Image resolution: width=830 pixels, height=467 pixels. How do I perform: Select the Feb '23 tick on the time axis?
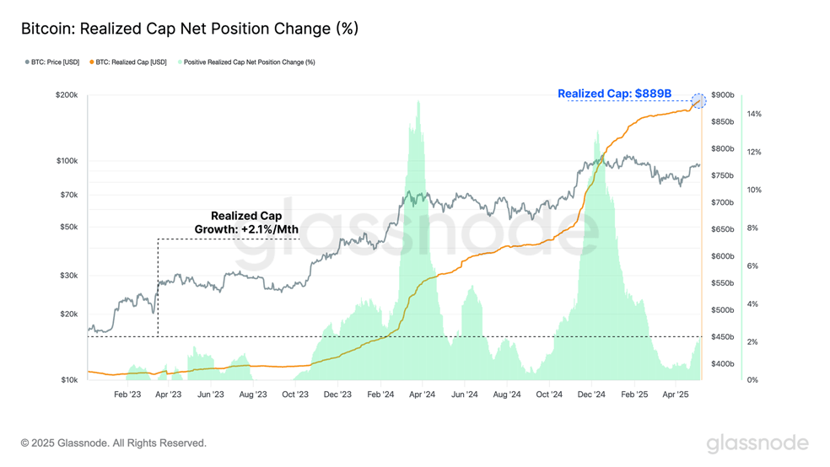127,395
